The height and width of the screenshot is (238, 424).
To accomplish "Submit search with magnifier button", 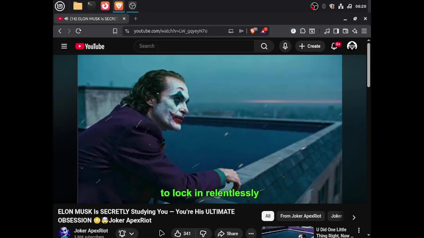I will pos(264,46).
